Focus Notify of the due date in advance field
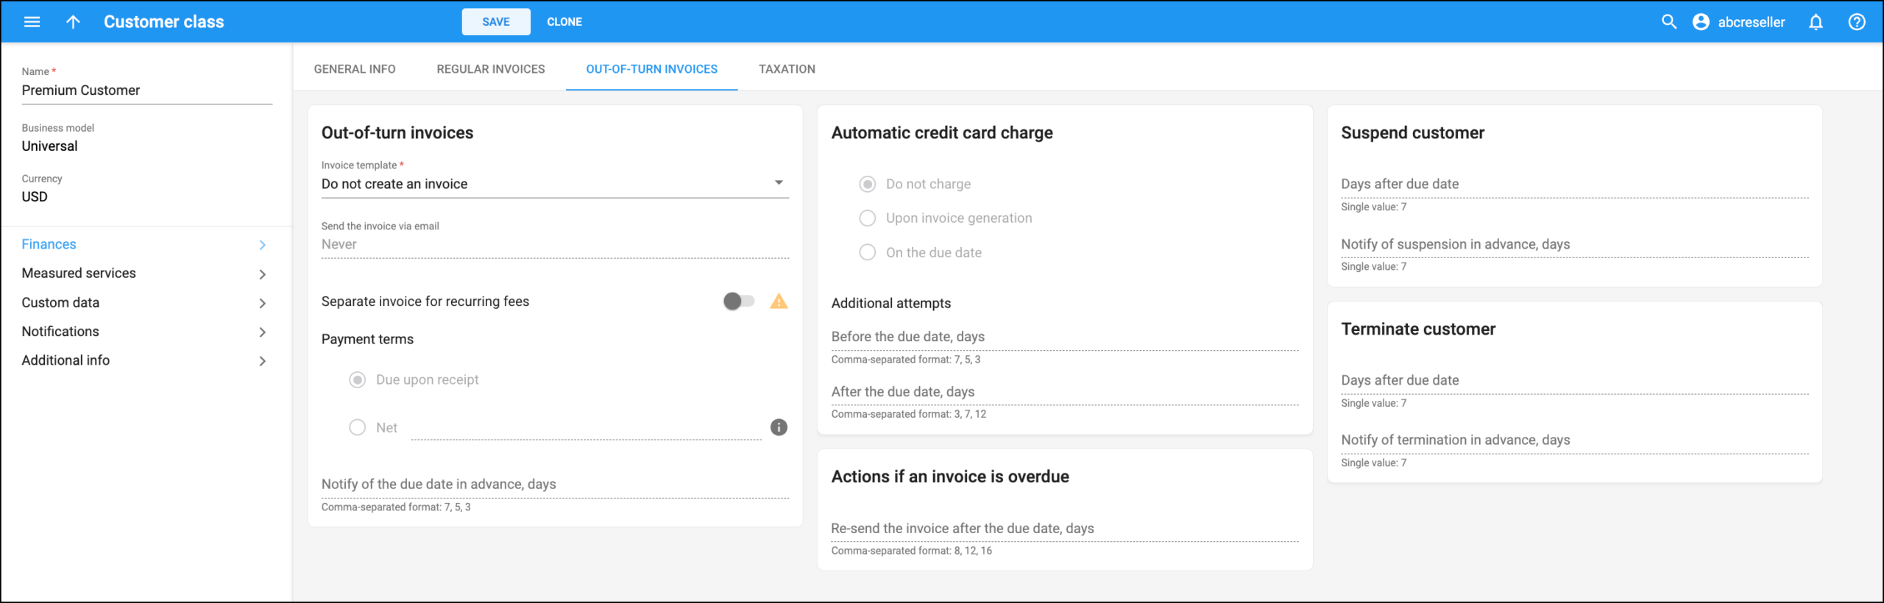Viewport: 1884px width, 603px height. pos(555,484)
